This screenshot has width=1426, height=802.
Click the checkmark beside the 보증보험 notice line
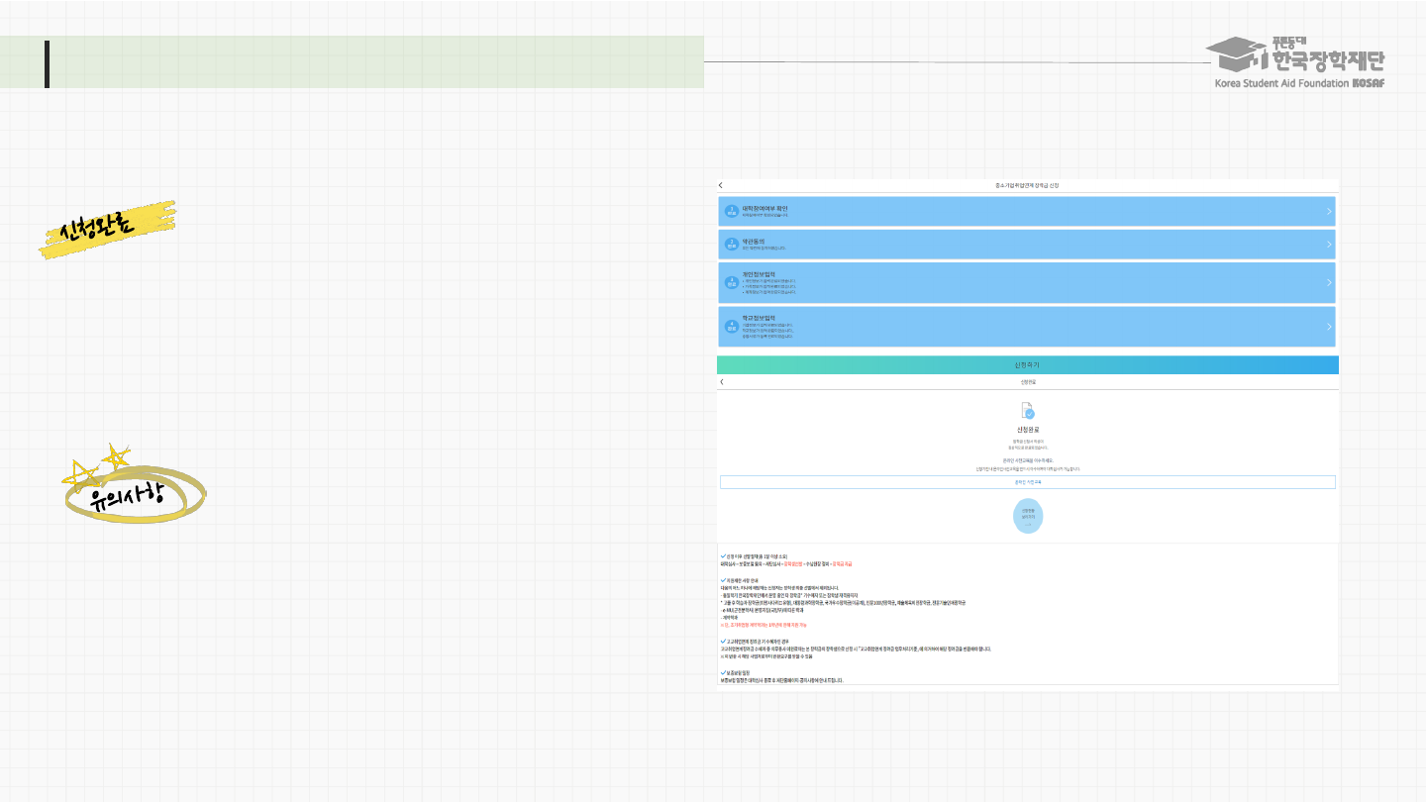(724, 673)
